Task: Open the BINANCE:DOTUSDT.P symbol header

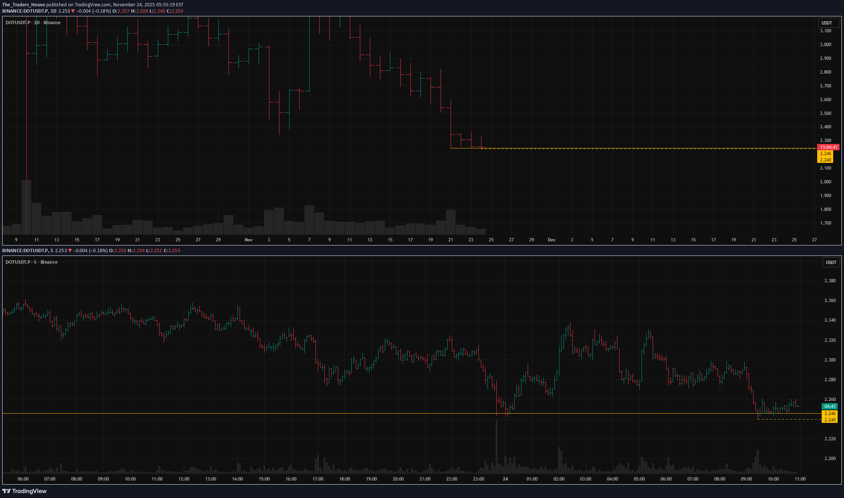Action: [25, 11]
